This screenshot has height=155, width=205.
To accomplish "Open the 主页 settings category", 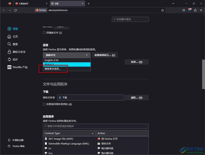I will (x=13, y=36).
